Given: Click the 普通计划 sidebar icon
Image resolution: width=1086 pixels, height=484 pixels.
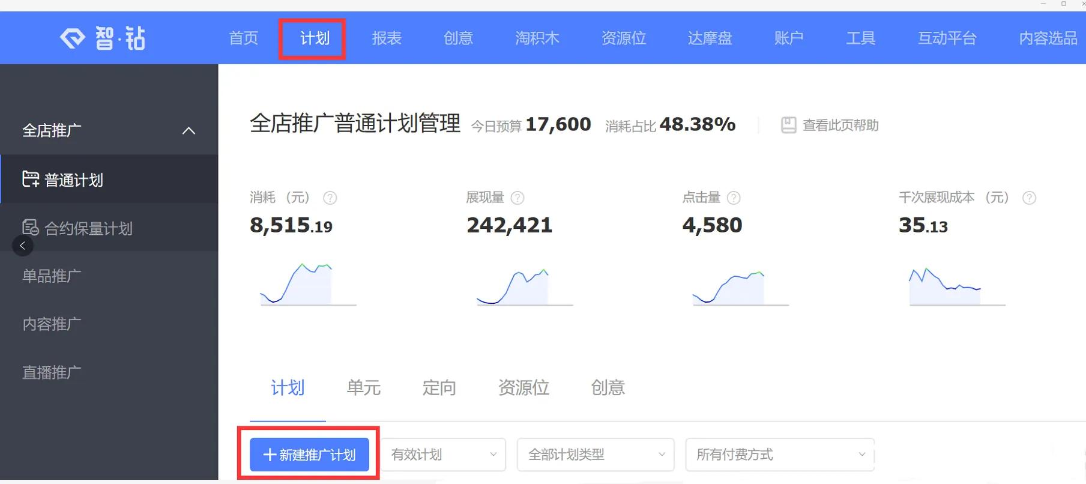Looking at the screenshot, I should [31, 179].
